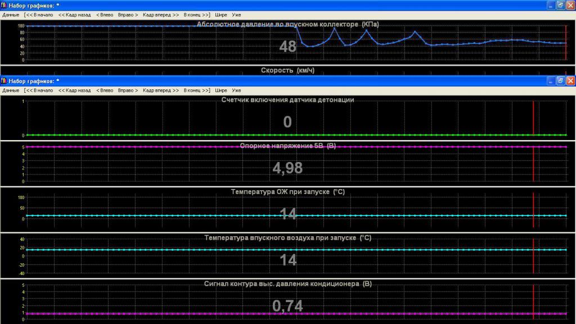Image resolution: width=576 pixels, height=324 pixels.
Task: Click Шире in the top window toolbar
Action: point(221,15)
